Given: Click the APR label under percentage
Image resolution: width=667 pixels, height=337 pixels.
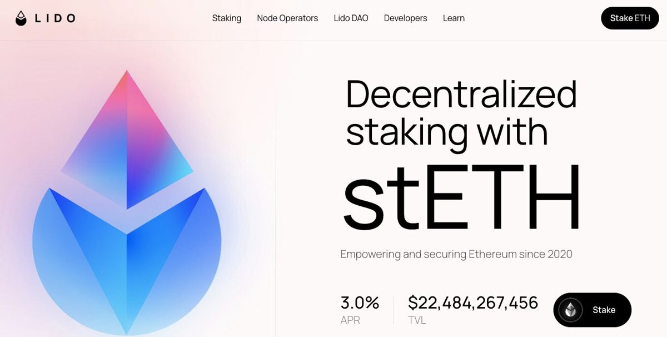Looking at the screenshot, I should (350, 320).
